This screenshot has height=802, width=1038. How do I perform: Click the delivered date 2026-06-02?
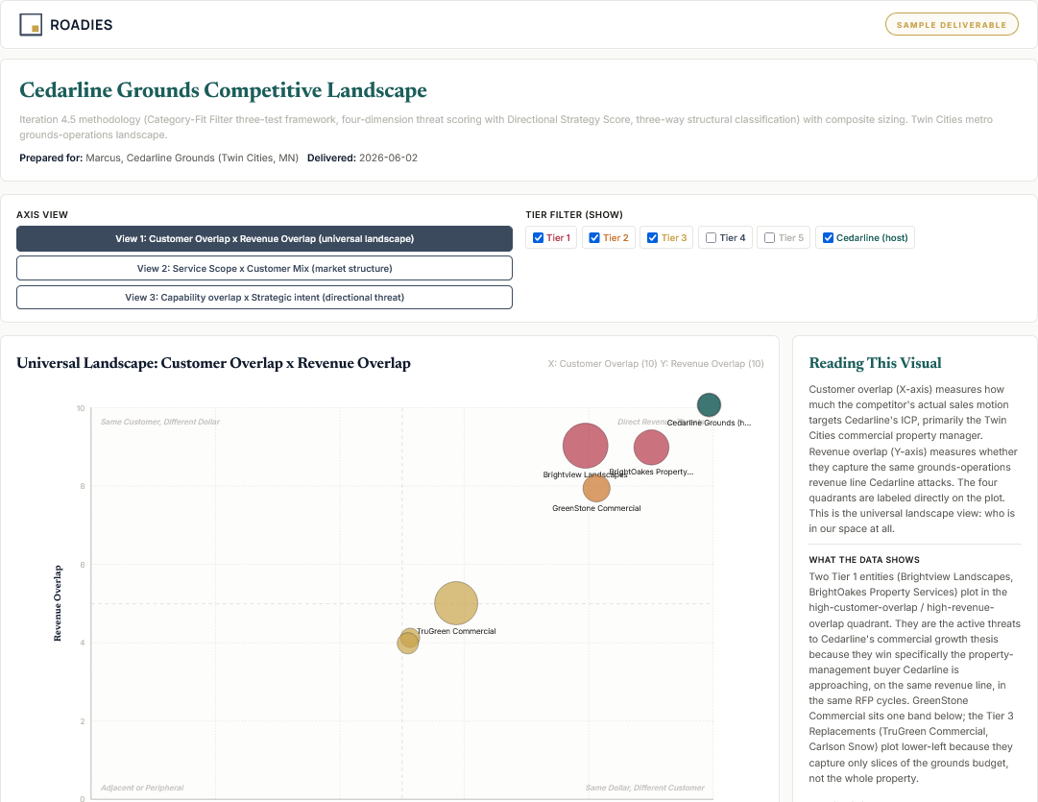tap(388, 158)
